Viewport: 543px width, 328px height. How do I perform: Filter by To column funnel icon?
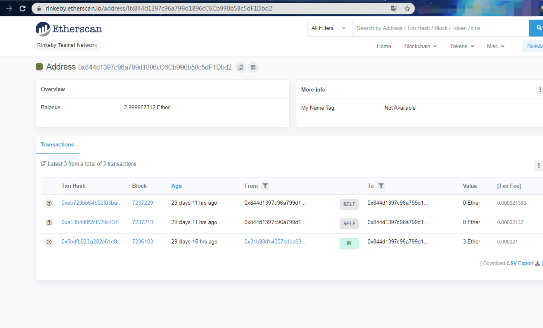381,186
